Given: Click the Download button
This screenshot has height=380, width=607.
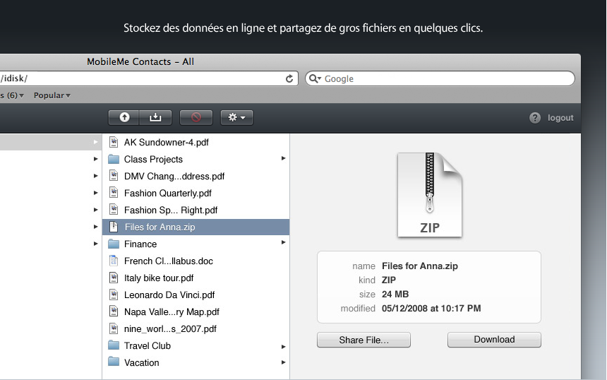Looking at the screenshot, I should click(x=494, y=340).
